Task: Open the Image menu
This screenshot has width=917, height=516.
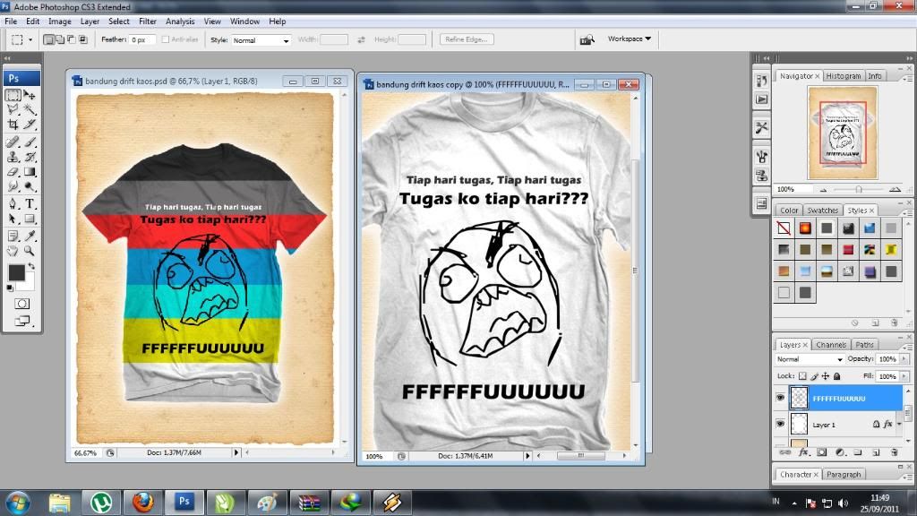Action: [60, 21]
